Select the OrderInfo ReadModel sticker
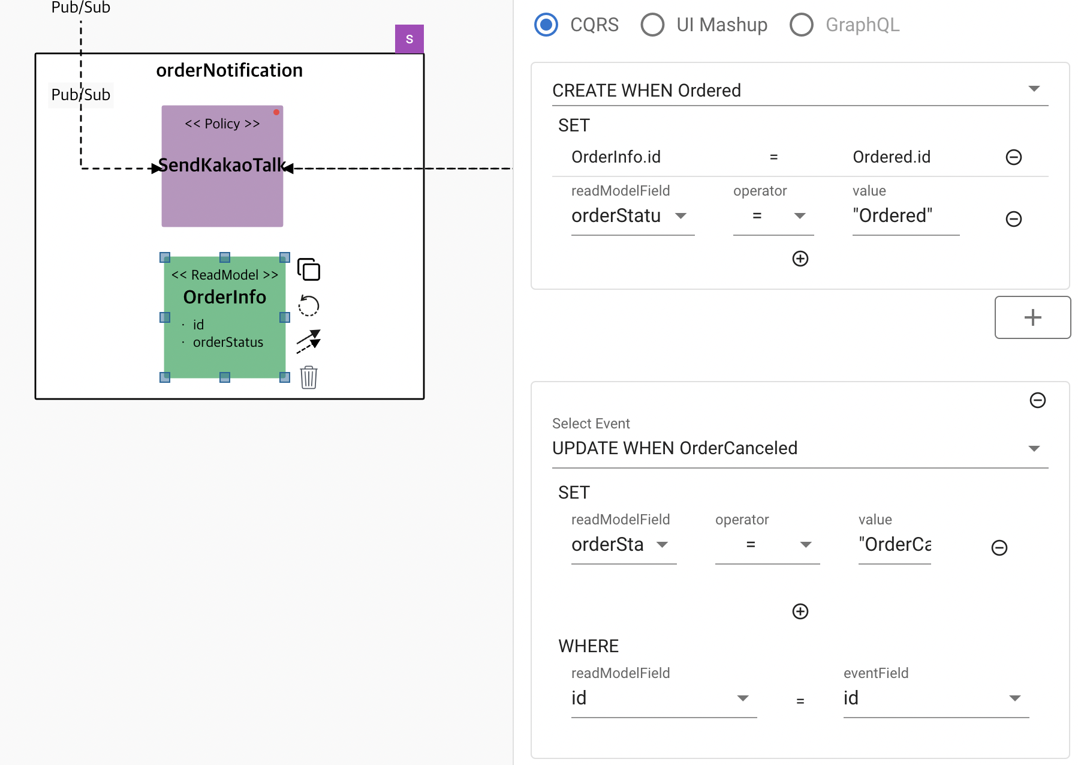The image size is (1078, 765). click(x=225, y=317)
